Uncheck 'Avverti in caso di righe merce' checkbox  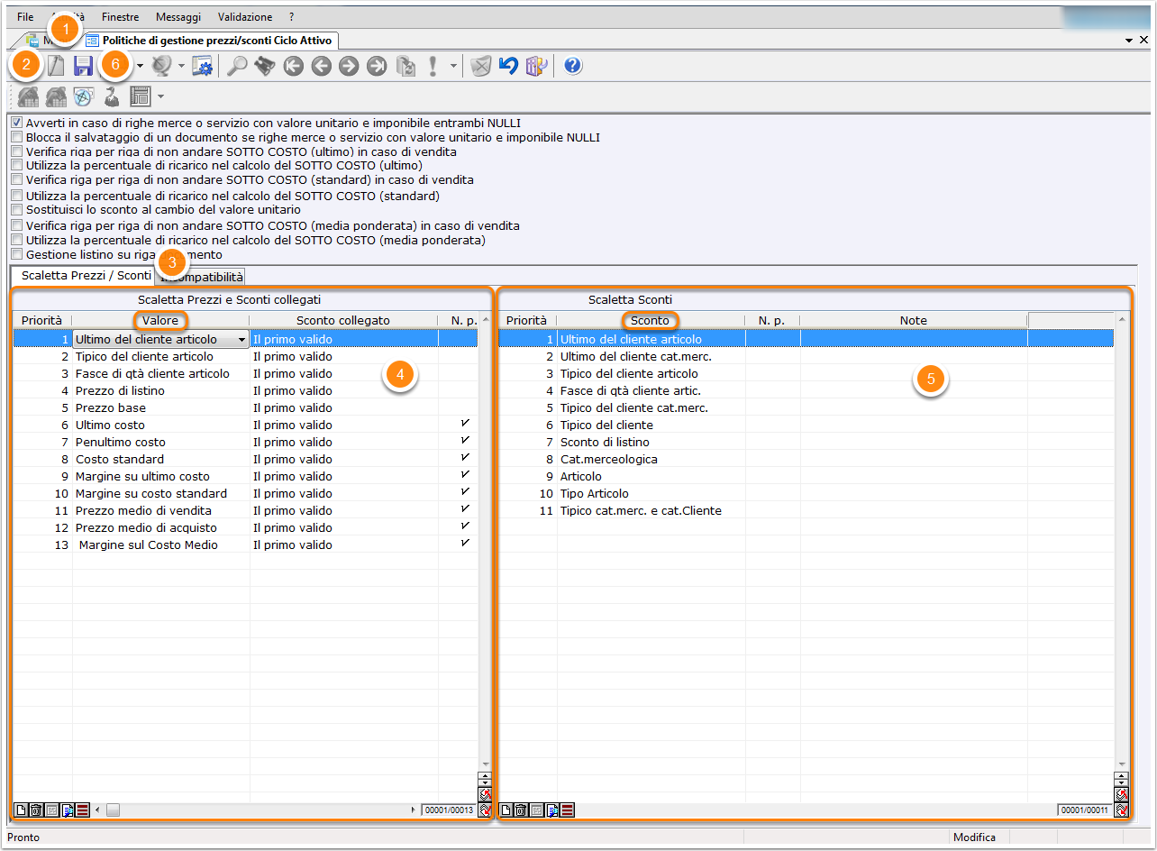click(x=16, y=123)
